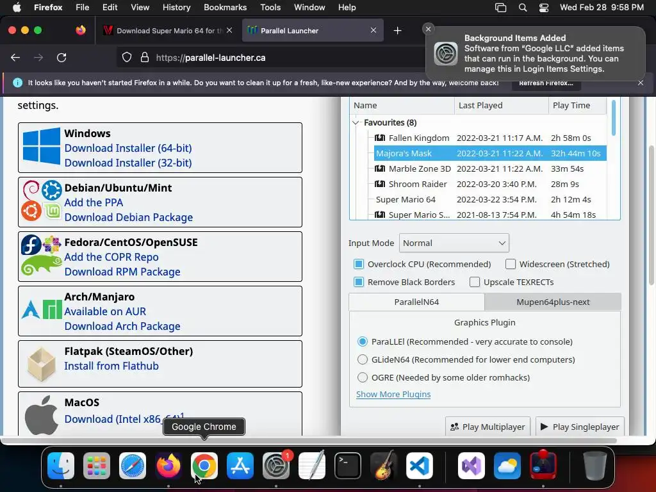Click the tracking protection shield icon
Viewport: 656px width, 492px height.
click(x=127, y=57)
